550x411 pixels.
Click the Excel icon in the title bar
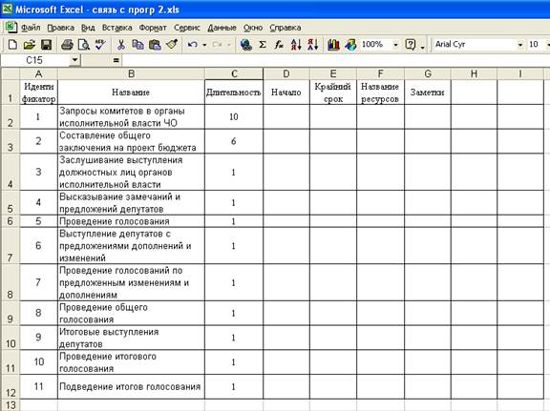[x=7, y=9]
